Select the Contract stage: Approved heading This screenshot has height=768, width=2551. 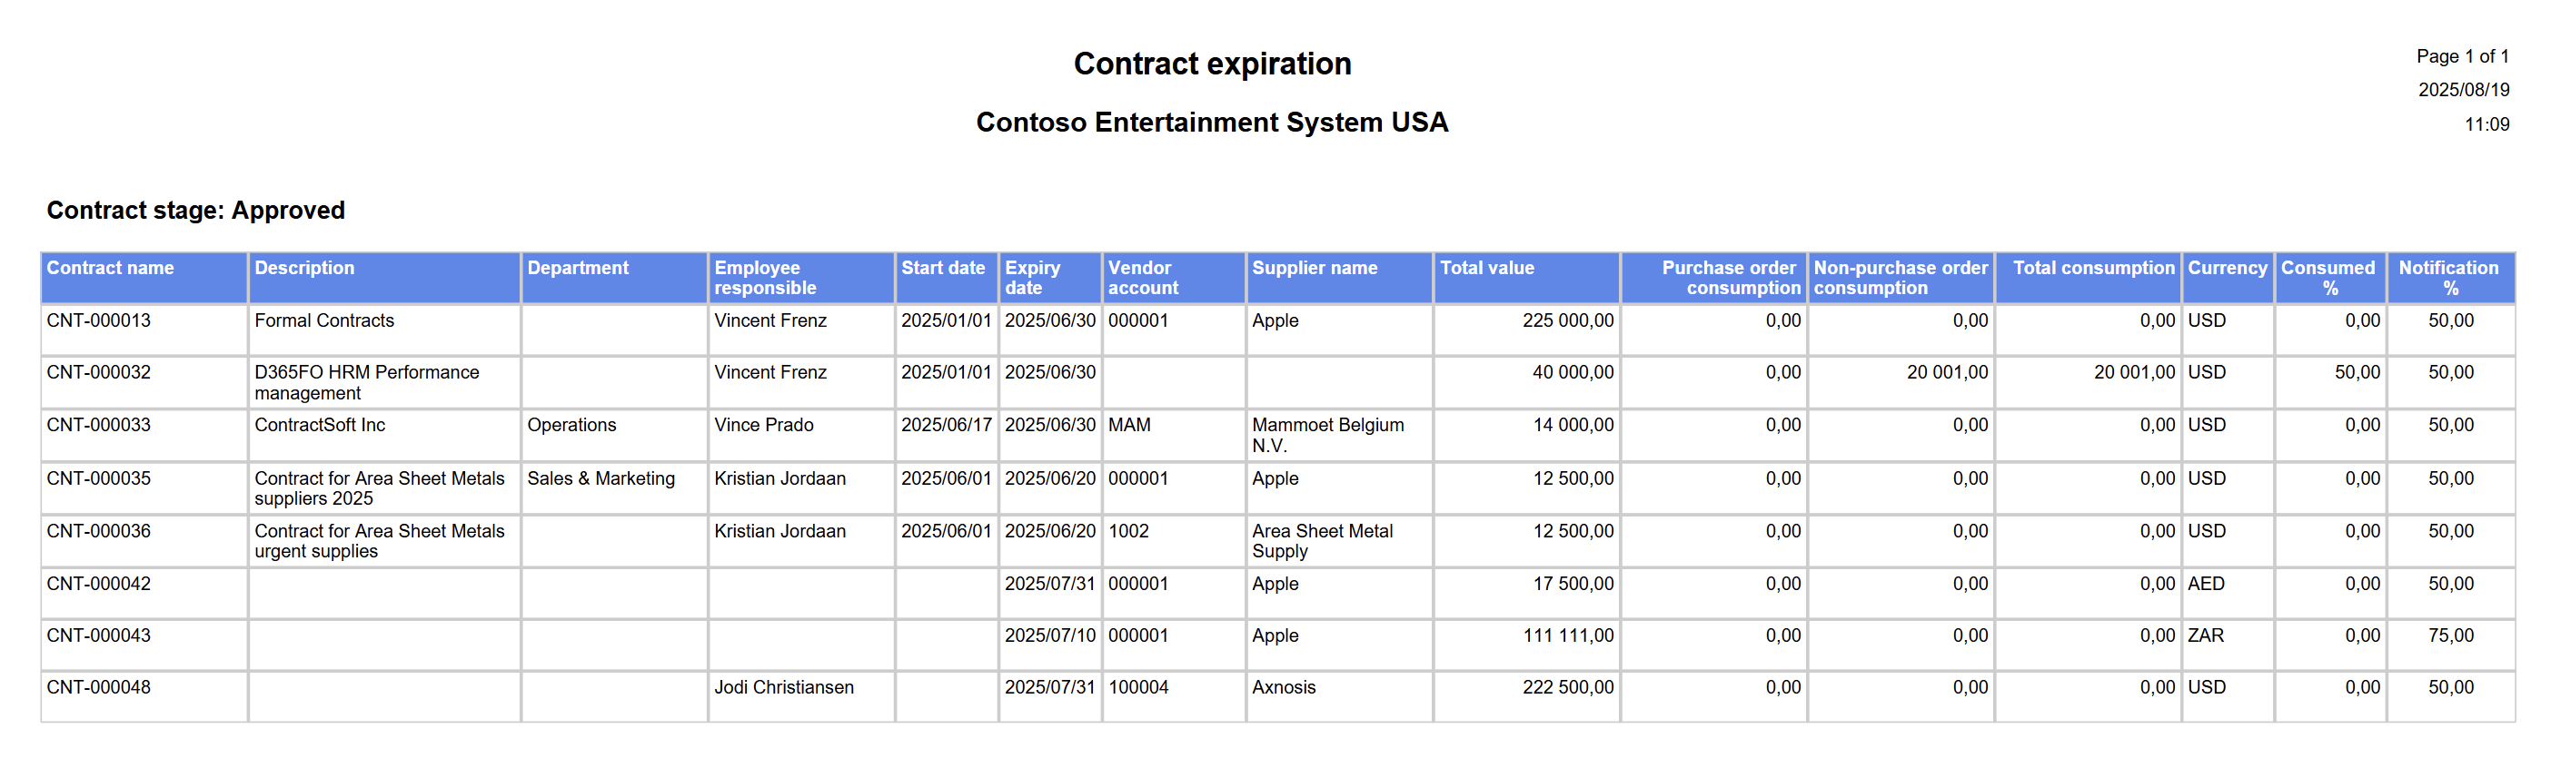[196, 211]
